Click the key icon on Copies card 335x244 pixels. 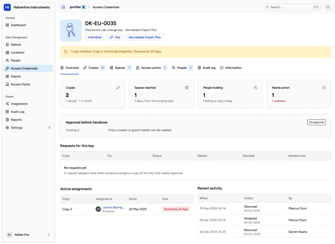click(x=118, y=87)
